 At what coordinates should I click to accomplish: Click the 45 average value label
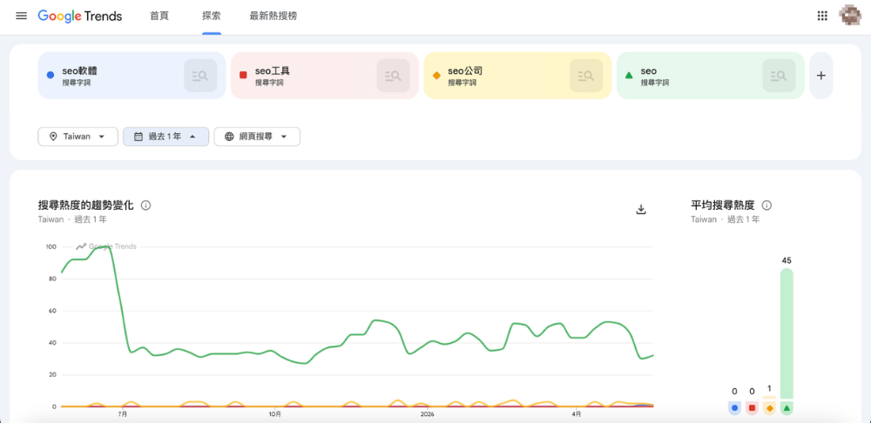point(787,260)
